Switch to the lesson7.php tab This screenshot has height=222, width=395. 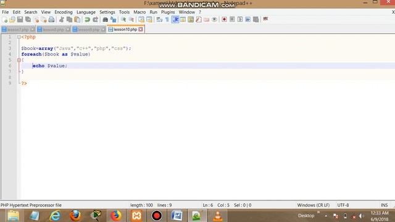[18, 30]
